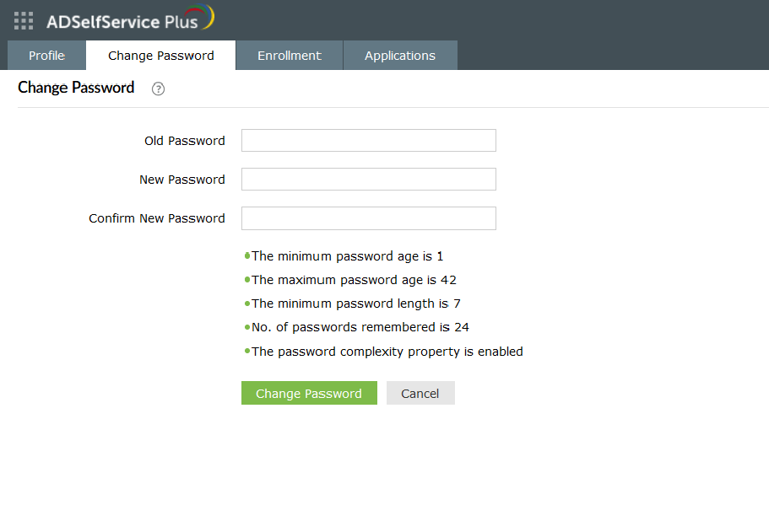Click the Change Password page heading
Image resolution: width=769 pixels, height=505 pixels.
76,88
